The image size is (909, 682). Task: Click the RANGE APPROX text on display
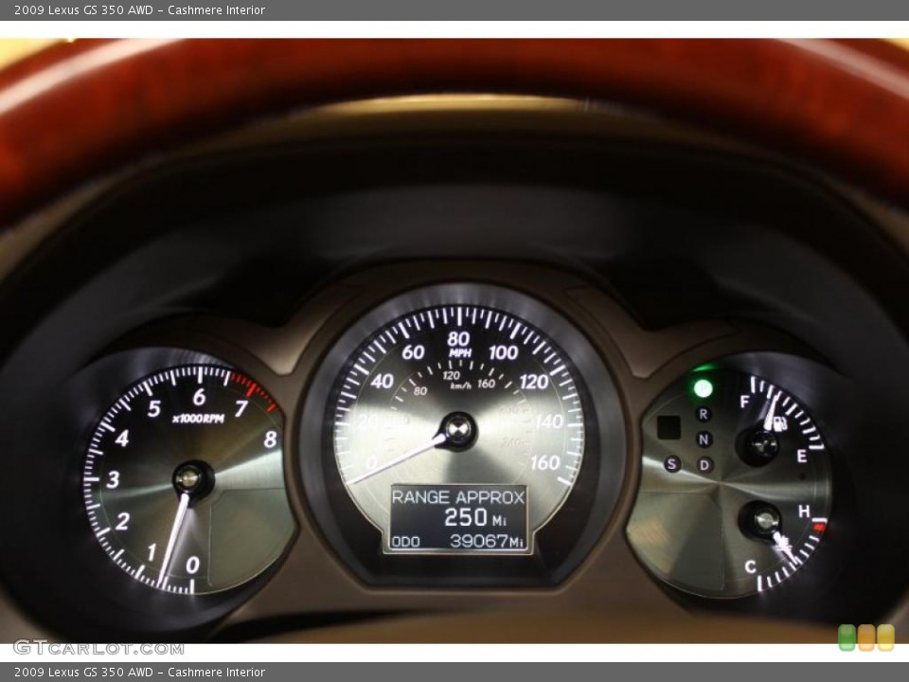tap(458, 497)
